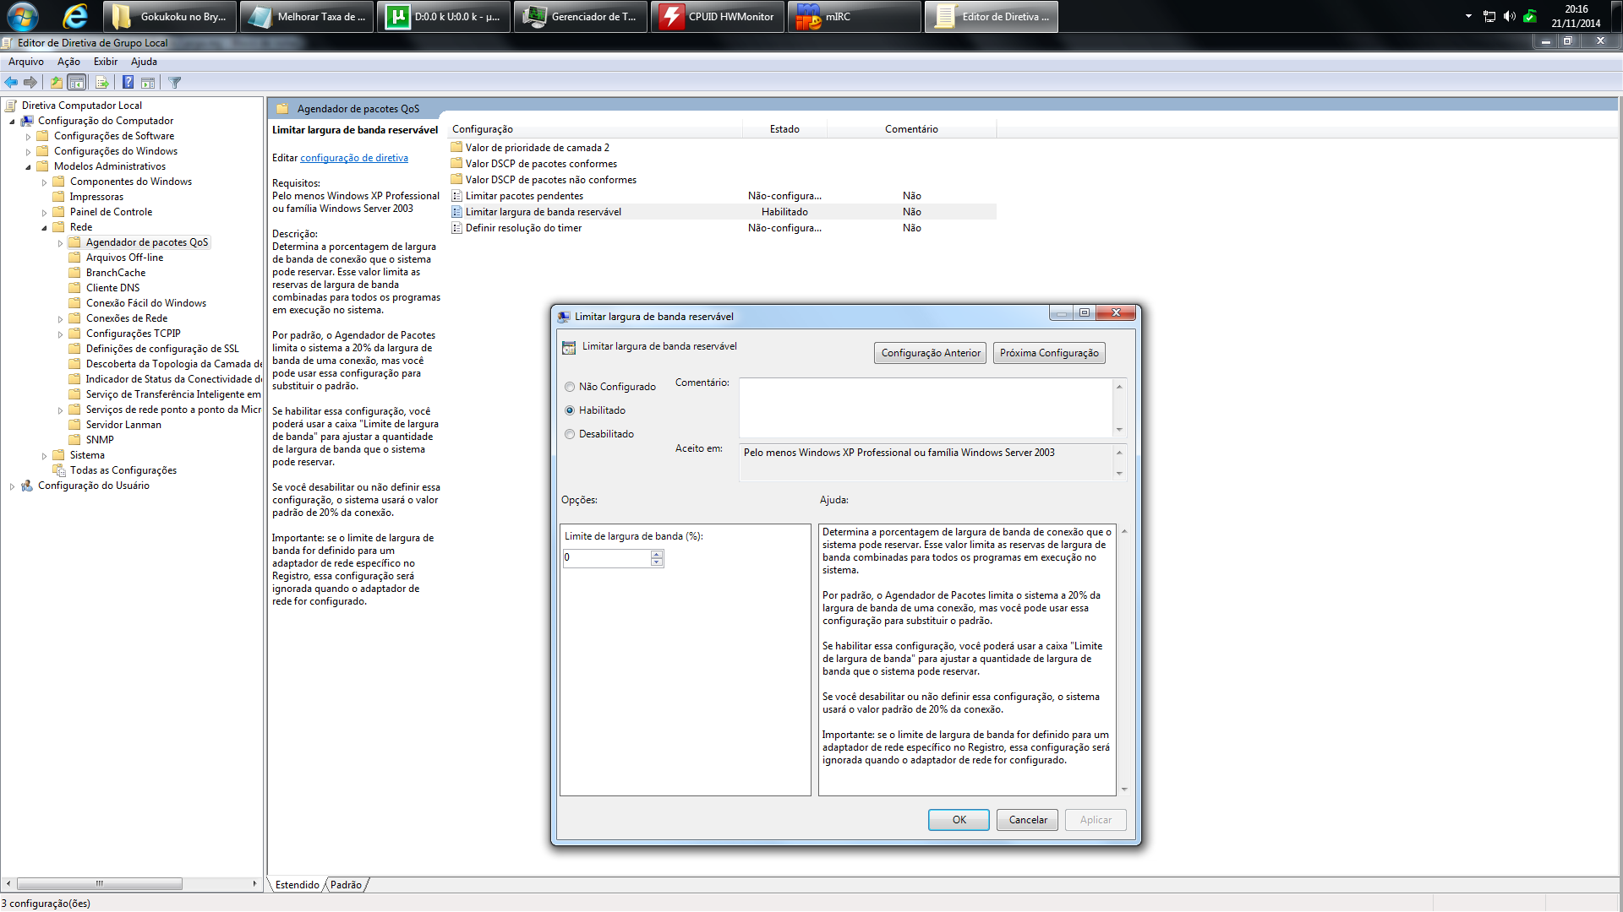Select the Desabilitado radio button

pos(570,434)
